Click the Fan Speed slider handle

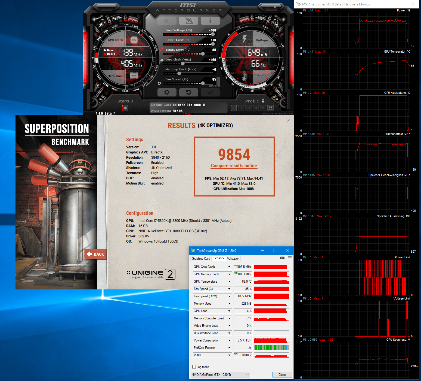coord(203,83)
